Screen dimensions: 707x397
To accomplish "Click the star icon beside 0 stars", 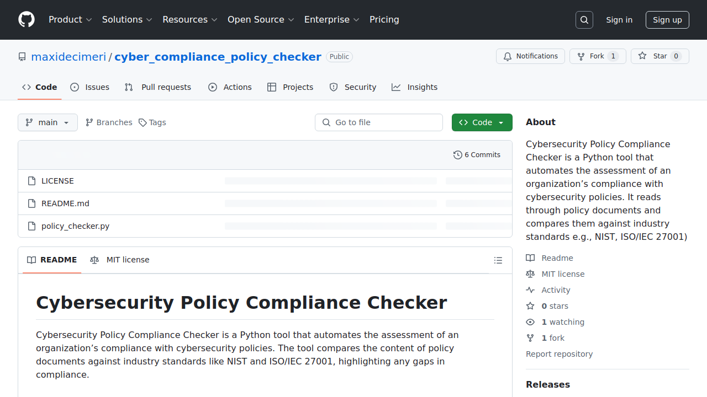I will (530, 306).
